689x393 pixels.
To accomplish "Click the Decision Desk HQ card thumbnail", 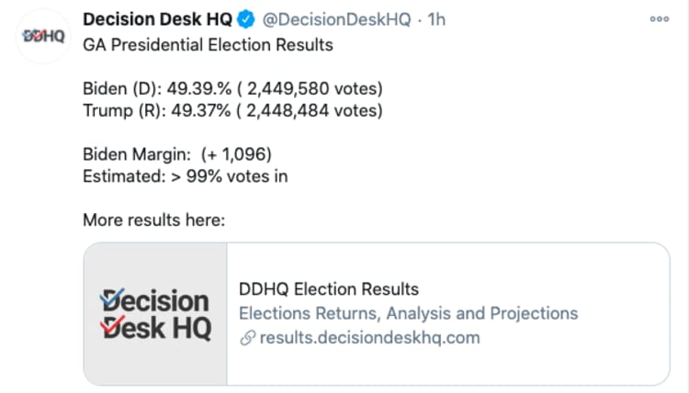I will (154, 313).
